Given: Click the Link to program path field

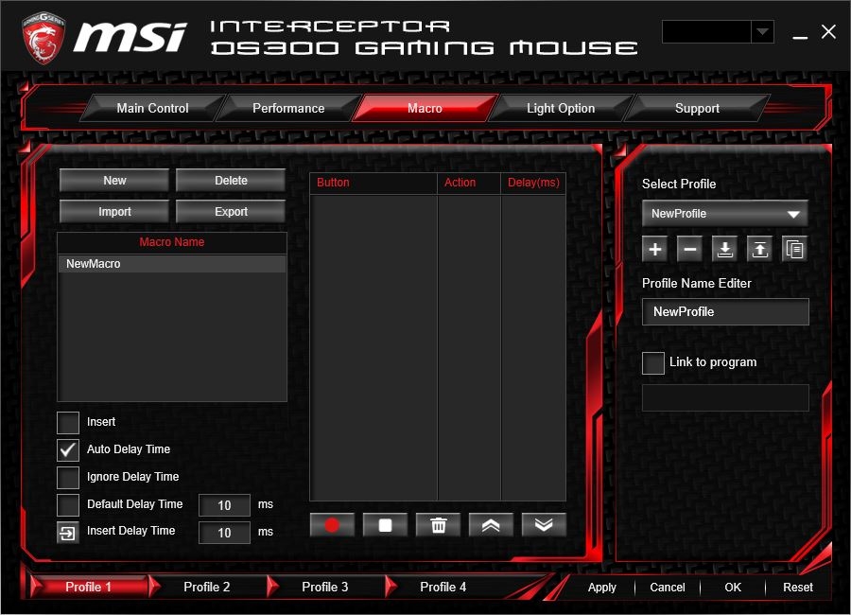Looking at the screenshot, I should tap(725, 398).
